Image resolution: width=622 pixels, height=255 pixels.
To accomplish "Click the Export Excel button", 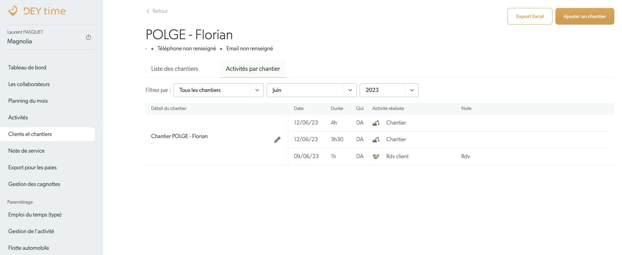I will (530, 16).
